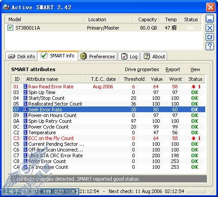This screenshot has width=218, height=197.
Task: Click the help question mark side button
Action: pyautogui.click(x=210, y=46)
